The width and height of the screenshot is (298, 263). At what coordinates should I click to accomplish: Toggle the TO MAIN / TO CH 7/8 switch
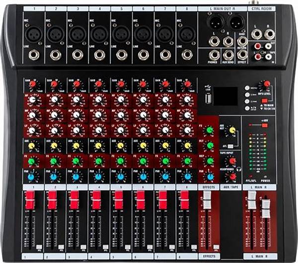point(265,101)
